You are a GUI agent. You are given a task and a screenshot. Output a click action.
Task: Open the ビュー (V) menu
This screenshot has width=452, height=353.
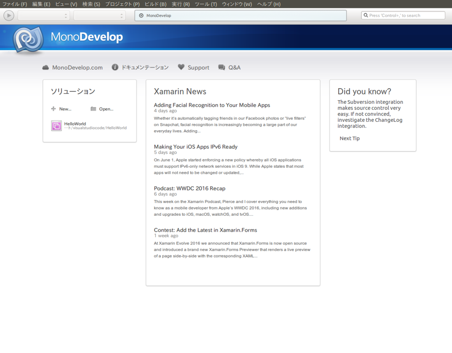point(66,4)
